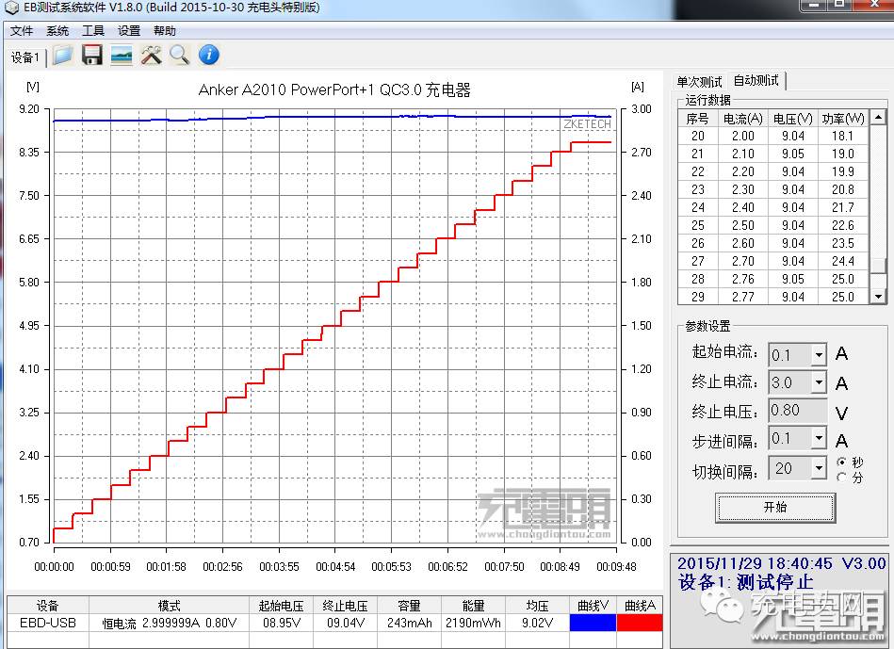Click the run data scrollbar thumb
The width and height of the screenshot is (894, 649).
tap(878, 267)
